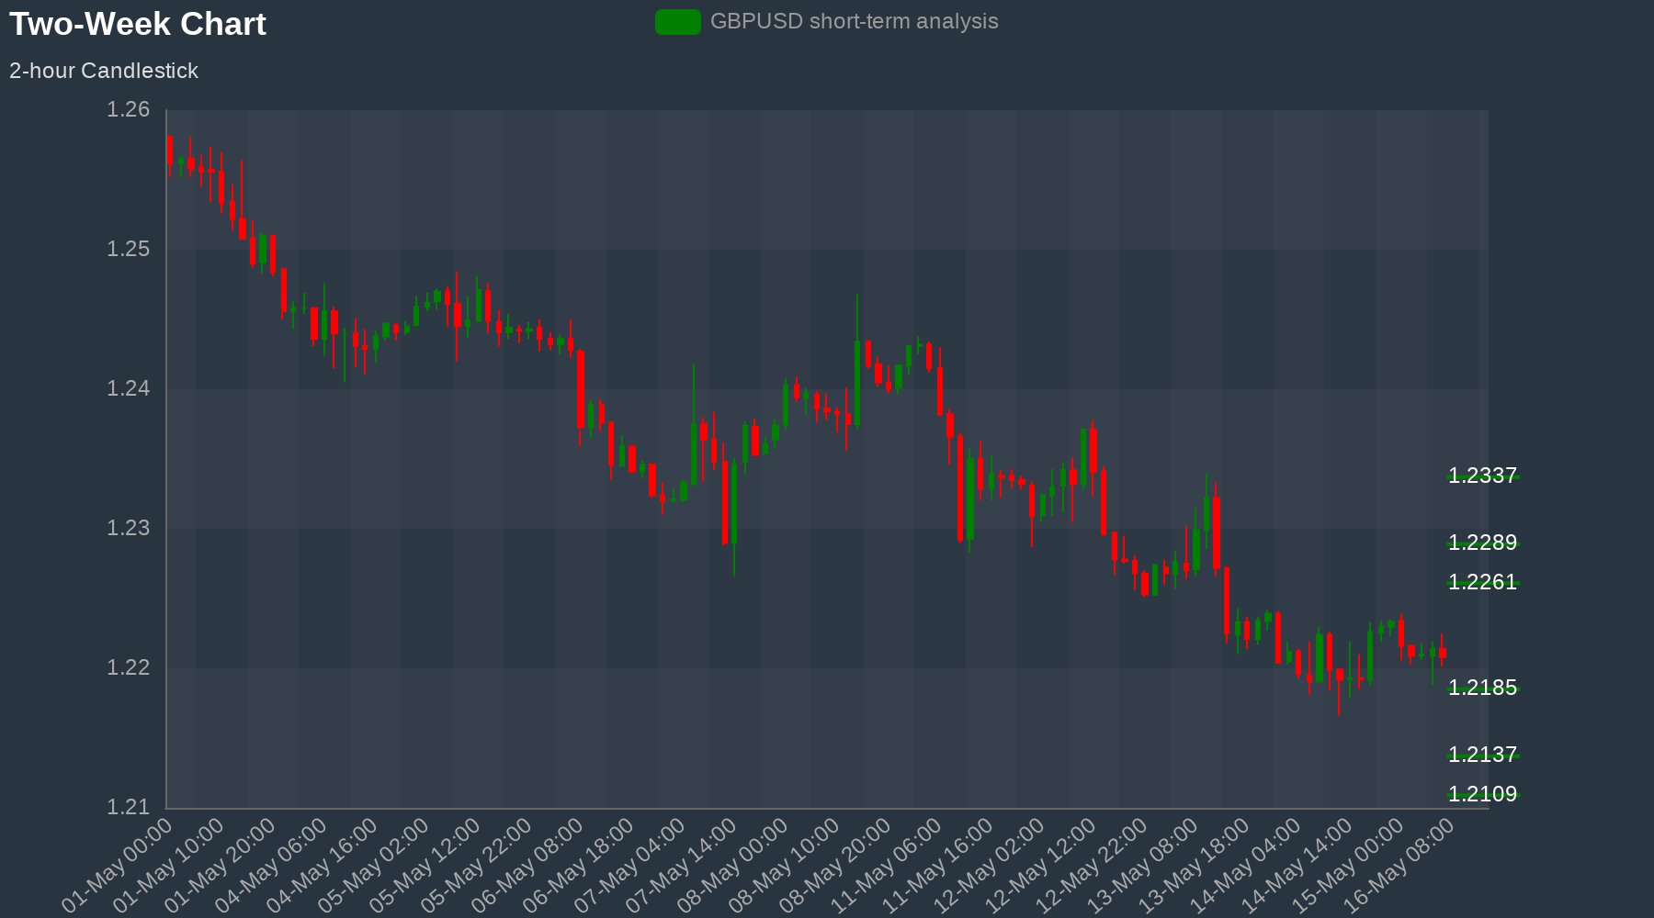Click the 1.26 y-axis tick label

(x=128, y=110)
